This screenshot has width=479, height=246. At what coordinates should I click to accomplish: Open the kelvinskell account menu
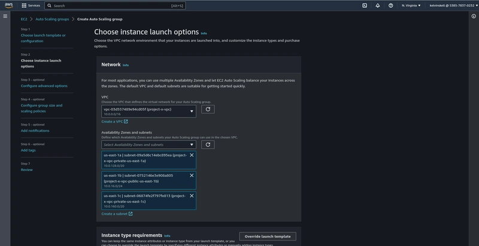click(x=454, y=5)
